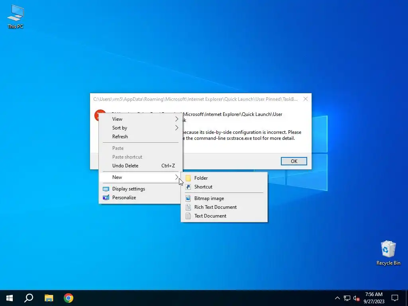The width and height of the screenshot is (408, 306).
Task: Click the Bitmap image icon
Action: [x=188, y=198]
